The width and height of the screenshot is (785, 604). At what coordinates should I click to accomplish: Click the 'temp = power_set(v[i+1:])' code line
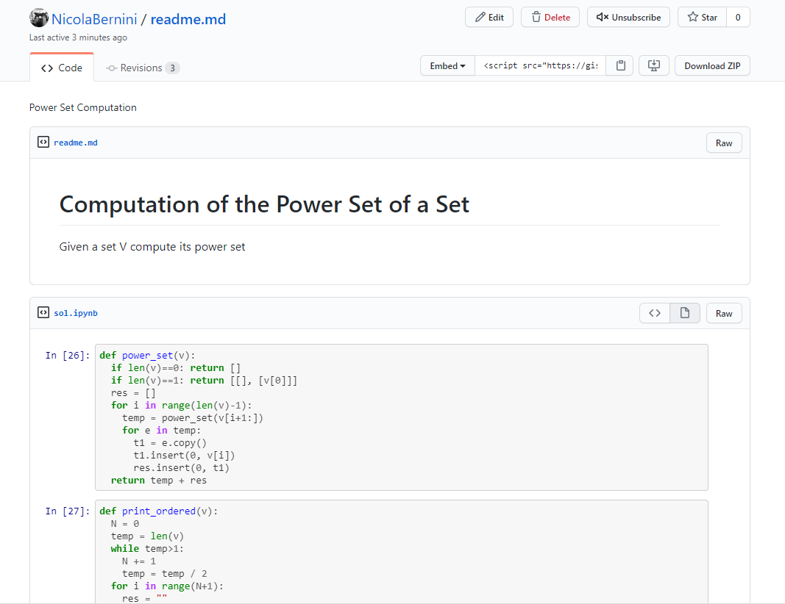193,418
